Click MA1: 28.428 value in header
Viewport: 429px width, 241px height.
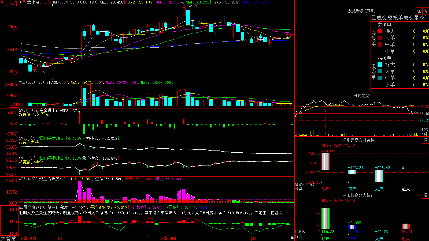(x=112, y=2)
